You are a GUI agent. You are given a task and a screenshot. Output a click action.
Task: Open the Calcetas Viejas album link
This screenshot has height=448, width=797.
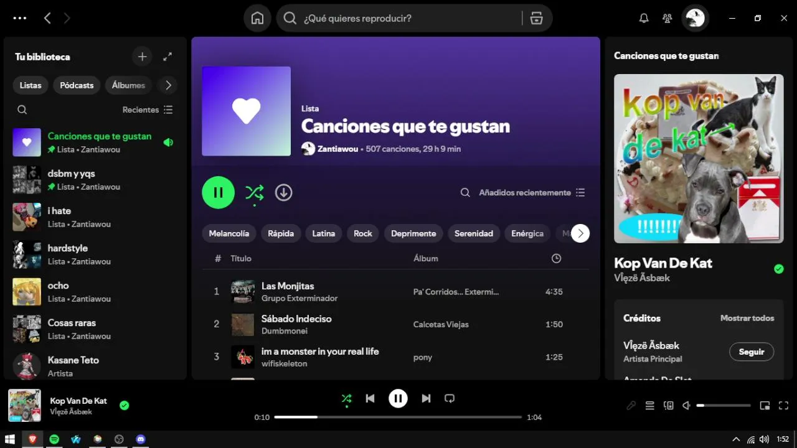pos(441,324)
